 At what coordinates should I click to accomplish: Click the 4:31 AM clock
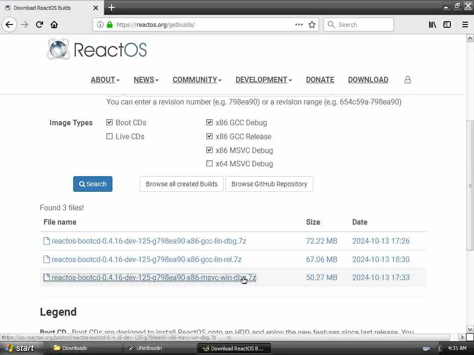457,348
